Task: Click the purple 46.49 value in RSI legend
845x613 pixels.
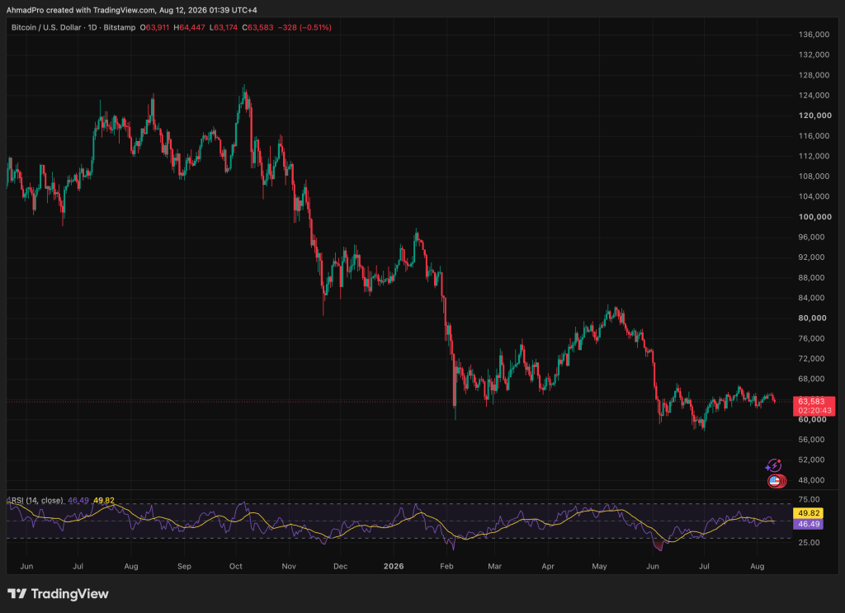Action: point(78,501)
